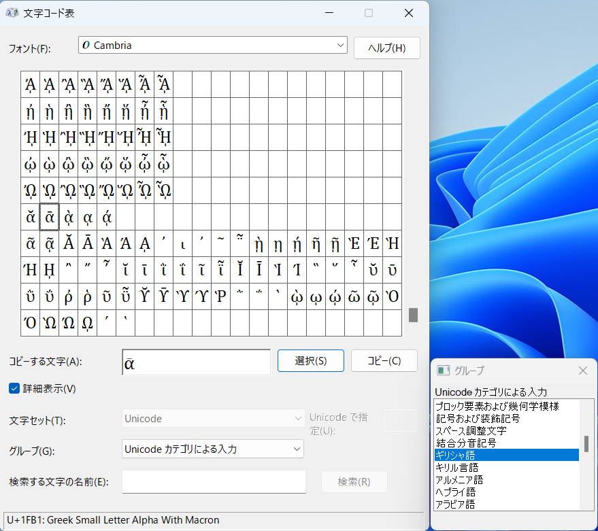Select the standalone iota subscript ι character
The height and width of the screenshot is (531, 598).
(x=183, y=243)
